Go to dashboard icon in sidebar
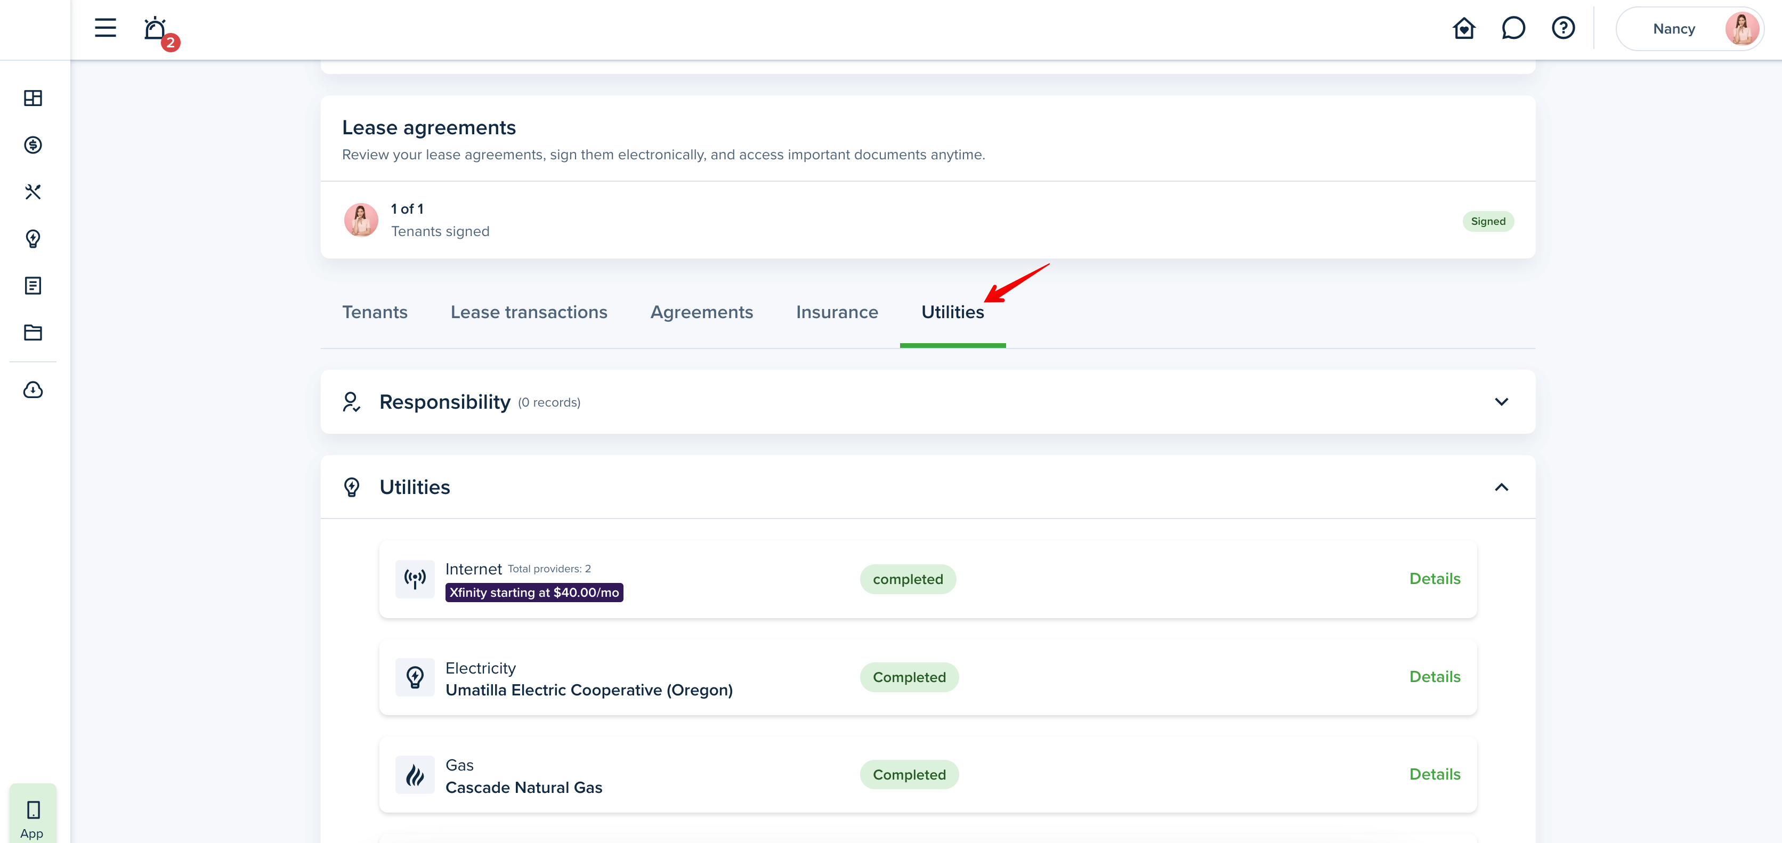 tap(33, 98)
